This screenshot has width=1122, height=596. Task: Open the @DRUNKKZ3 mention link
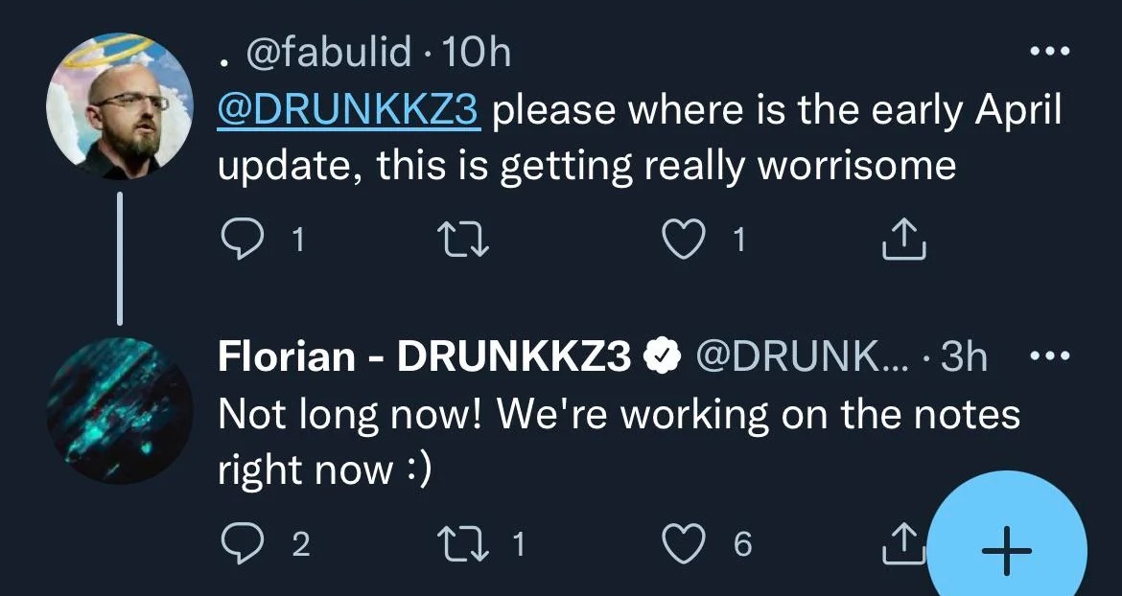[x=348, y=111]
